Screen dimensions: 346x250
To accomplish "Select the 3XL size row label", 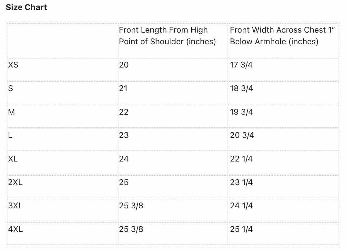I will pyautogui.click(x=15, y=206).
